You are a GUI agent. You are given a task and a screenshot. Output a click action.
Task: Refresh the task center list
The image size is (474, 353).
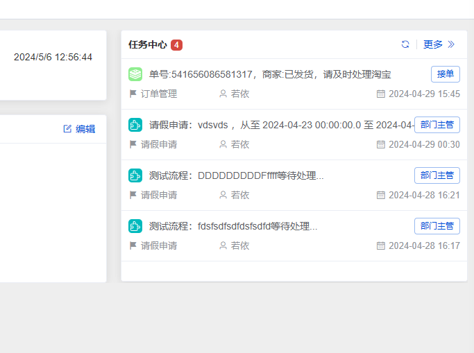pyautogui.click(x=405, y=44)
